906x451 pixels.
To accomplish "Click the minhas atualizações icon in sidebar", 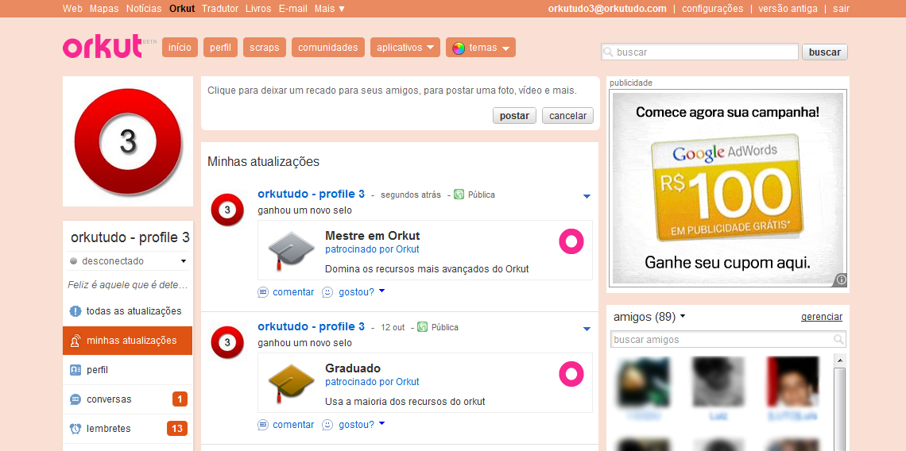I will [75, 341].
